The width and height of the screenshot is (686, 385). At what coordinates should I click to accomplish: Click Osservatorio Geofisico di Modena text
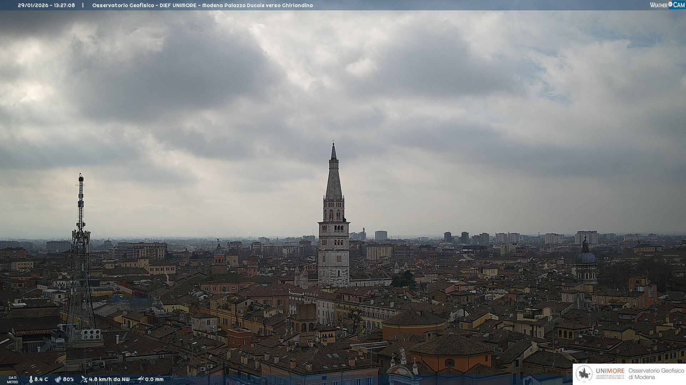(x=656, y=374)
